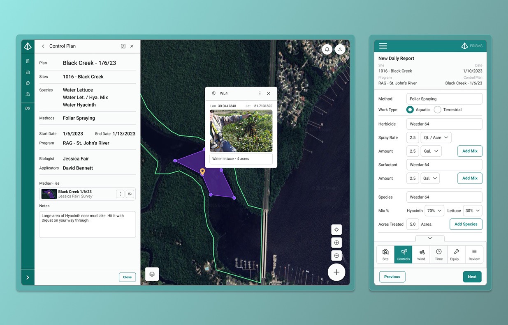Open notifications via the bell icon
This screenshot has width=508, height=325.
327,49
